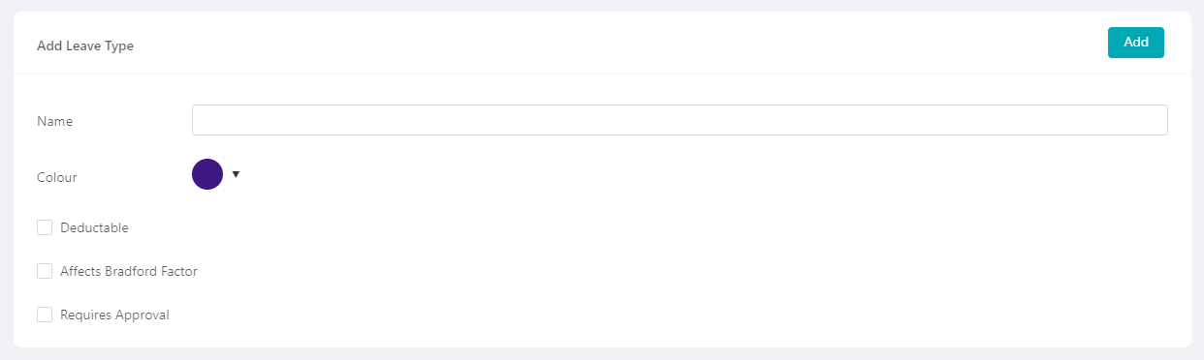
Task: Toggle the Deductable leave option
Action: [x=45, y=227]
